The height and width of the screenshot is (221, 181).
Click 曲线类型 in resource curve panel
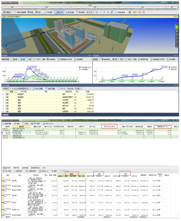click(x=51, y=59)
